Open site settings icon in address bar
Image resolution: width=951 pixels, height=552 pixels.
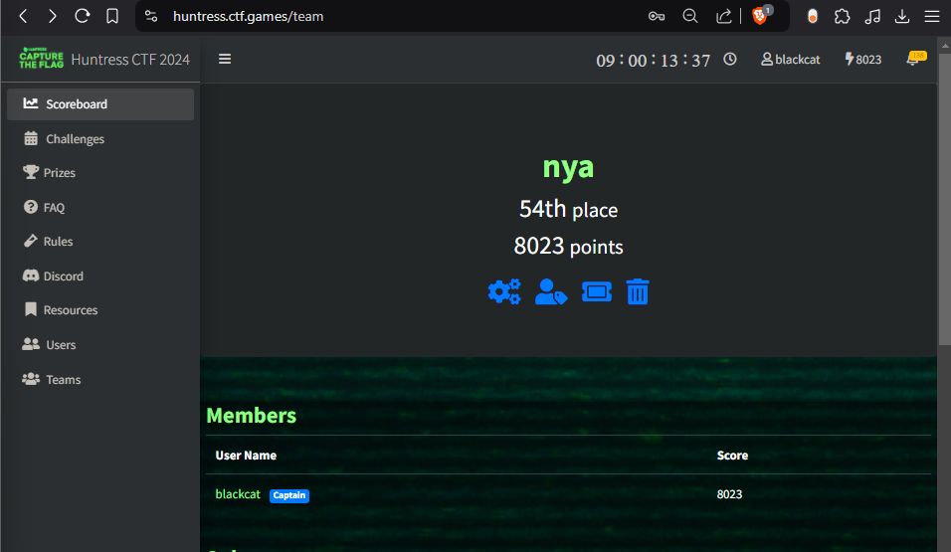[151, 16]
